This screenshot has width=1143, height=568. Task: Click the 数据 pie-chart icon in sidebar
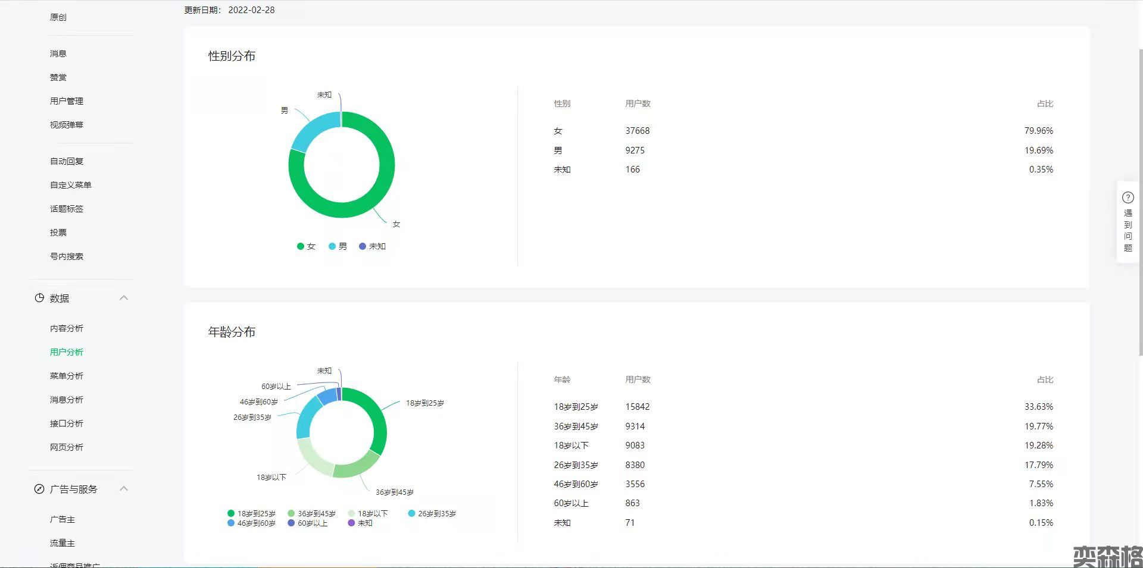(39, 298)
